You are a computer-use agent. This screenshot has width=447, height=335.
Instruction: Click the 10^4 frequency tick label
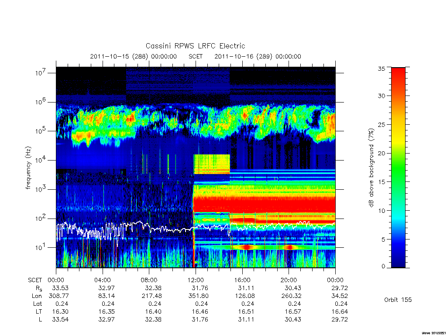(41, 160)
